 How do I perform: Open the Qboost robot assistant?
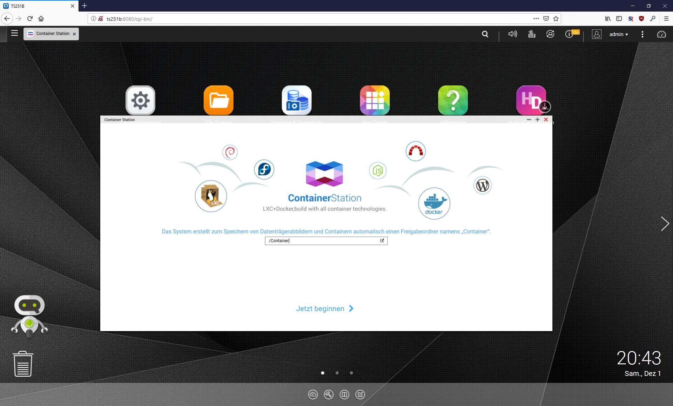tap(29, 316)
